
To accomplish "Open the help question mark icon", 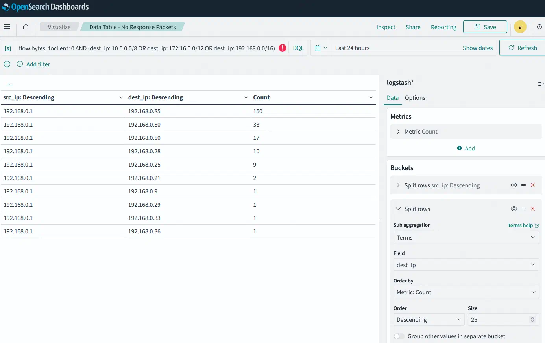I will tap(539, 27).
